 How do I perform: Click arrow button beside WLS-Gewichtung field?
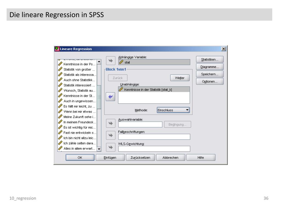111,147
